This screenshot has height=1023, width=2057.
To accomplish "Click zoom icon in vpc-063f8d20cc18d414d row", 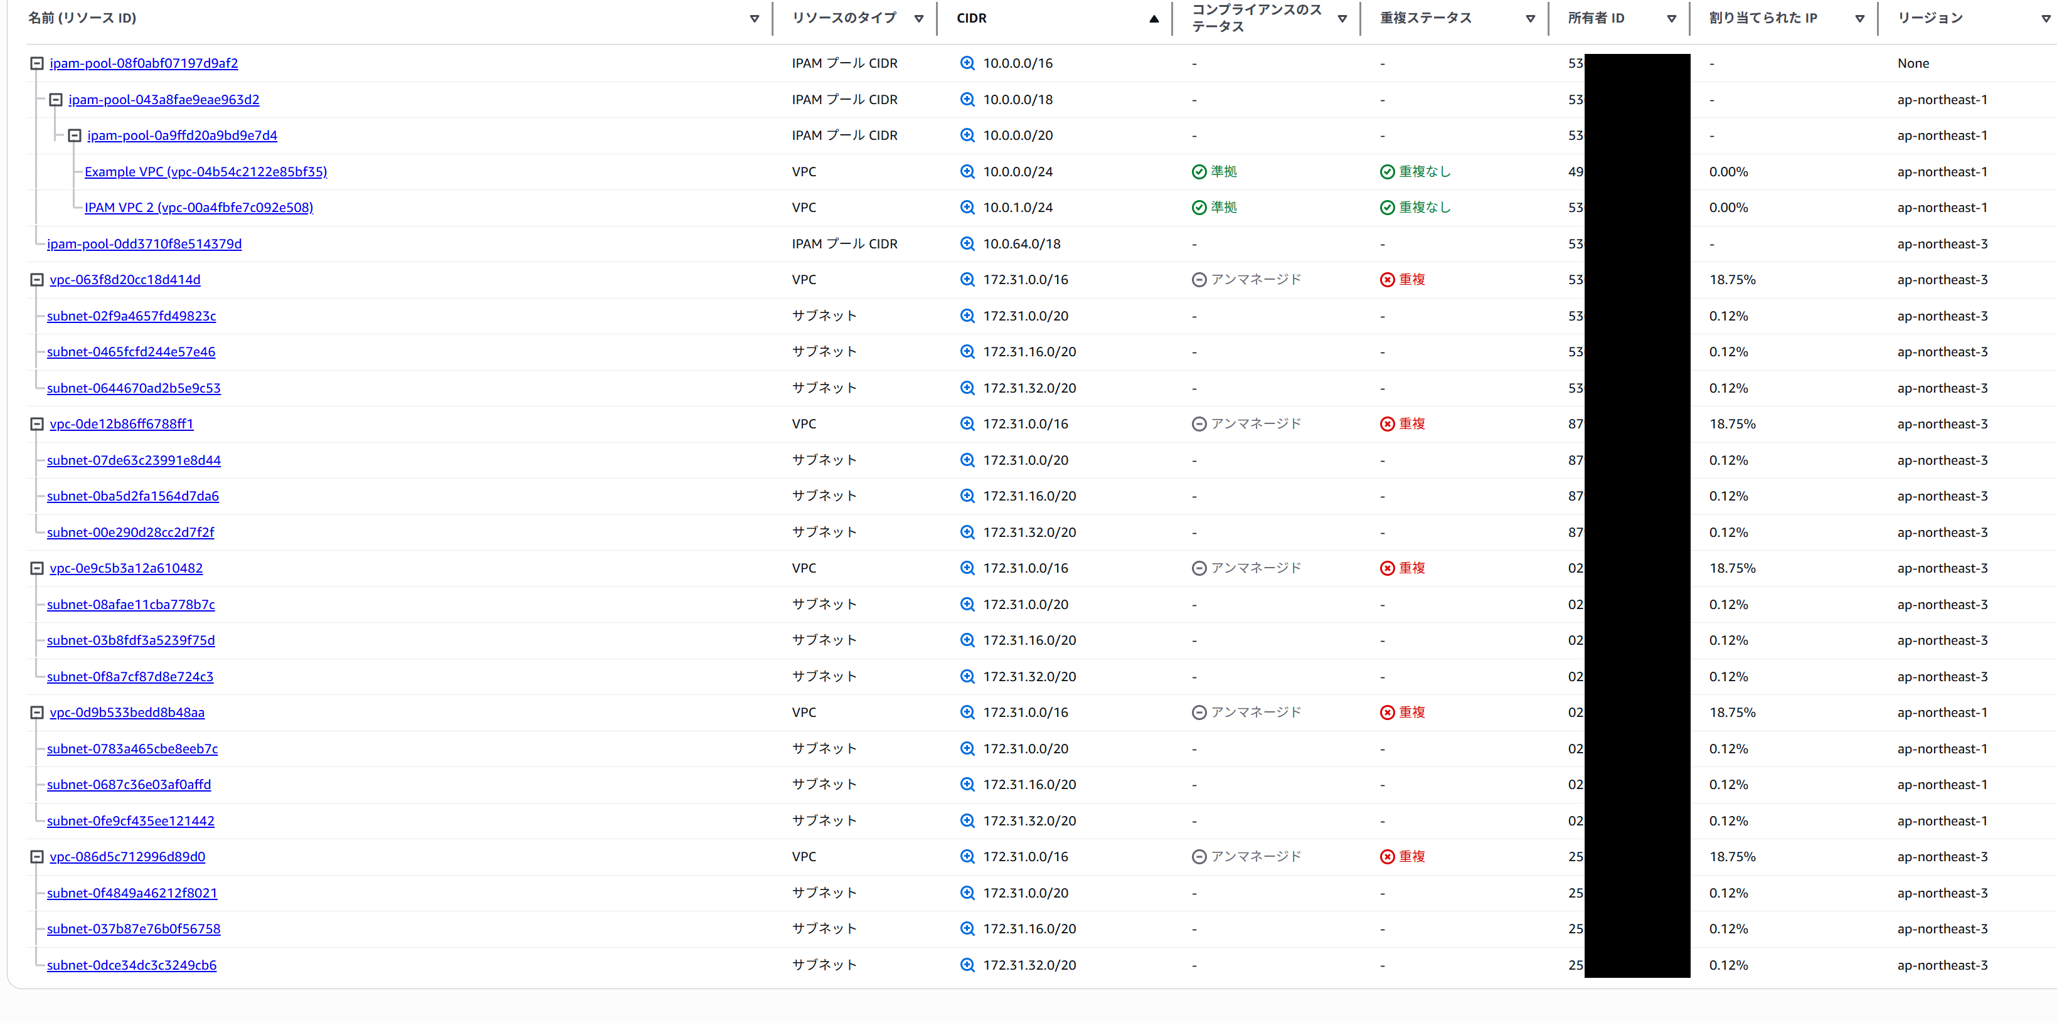I will (967, 280).
